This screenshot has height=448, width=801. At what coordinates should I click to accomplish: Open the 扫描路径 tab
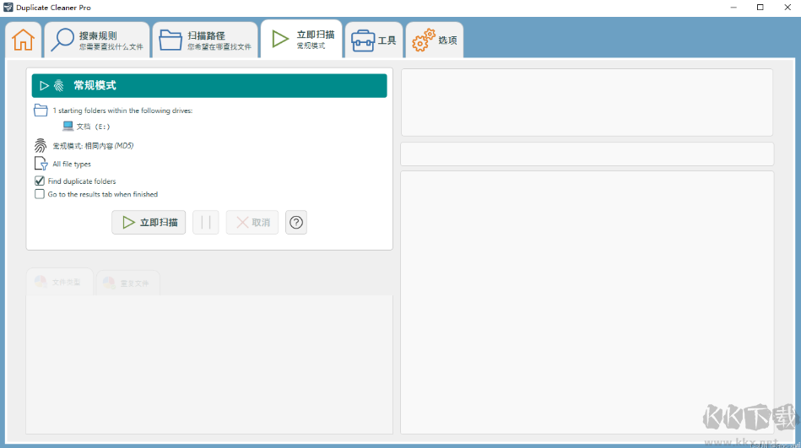(205, 40)
